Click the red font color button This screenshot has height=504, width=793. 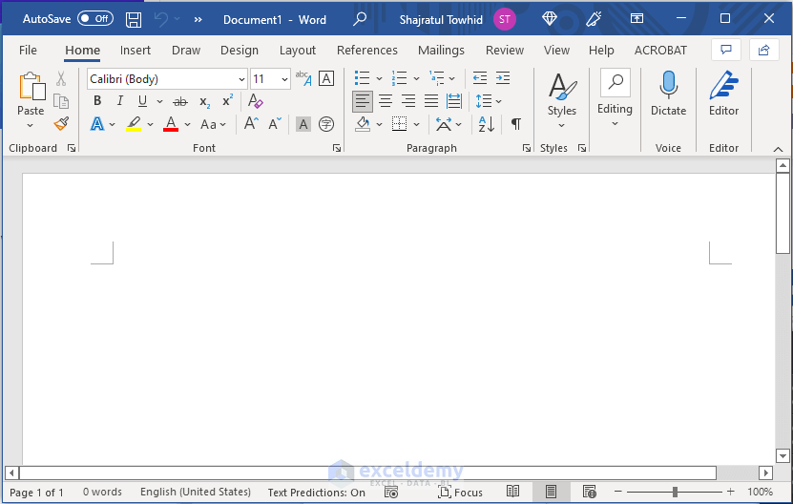[x=171, y=124]
